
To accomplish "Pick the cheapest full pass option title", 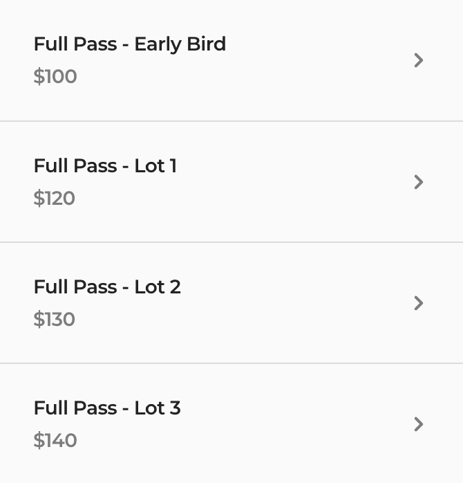I will pyautogui.click(x=130, y=44).
